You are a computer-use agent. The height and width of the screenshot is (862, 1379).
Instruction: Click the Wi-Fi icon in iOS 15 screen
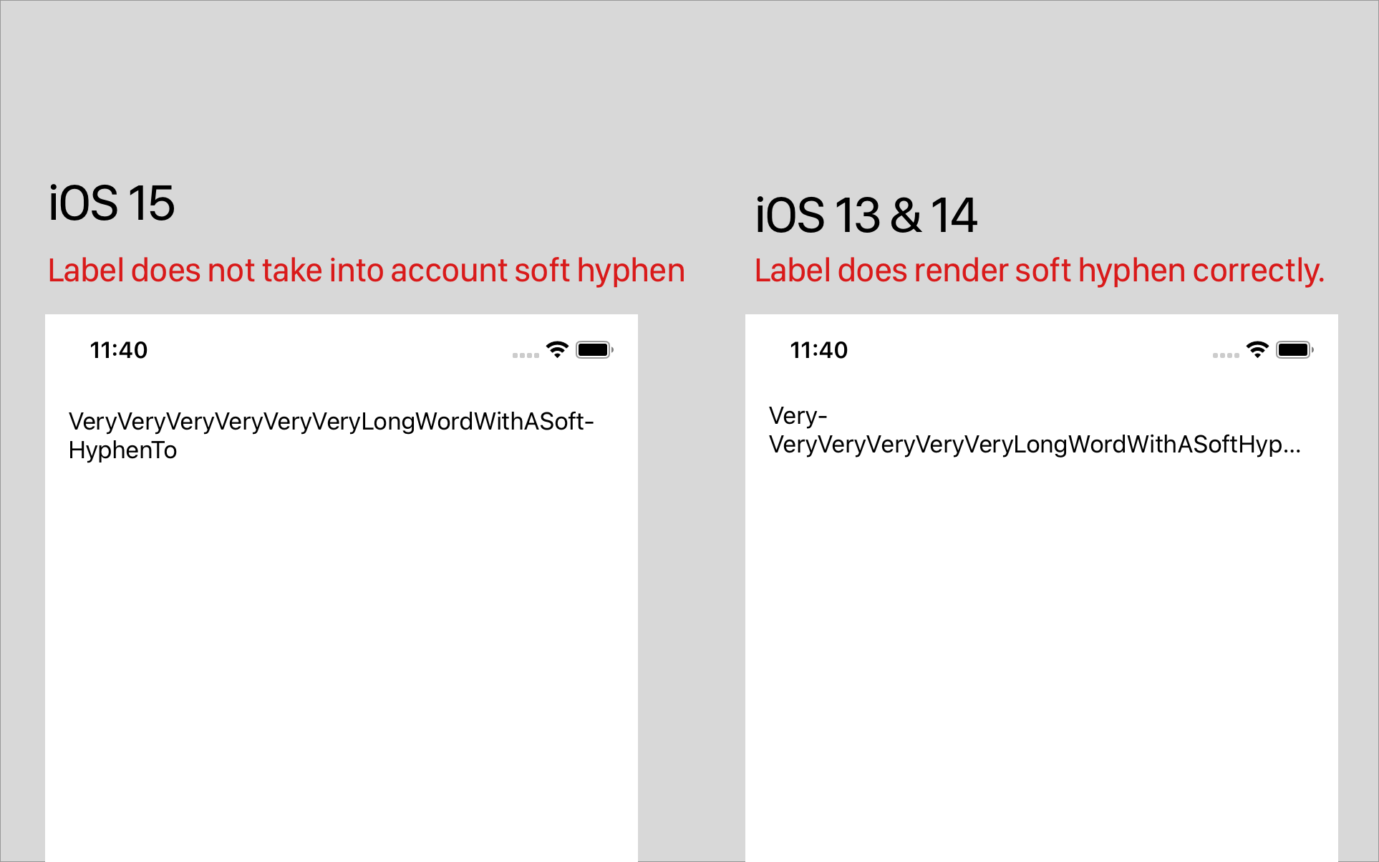pyautogui.click(x=557, y=349)
